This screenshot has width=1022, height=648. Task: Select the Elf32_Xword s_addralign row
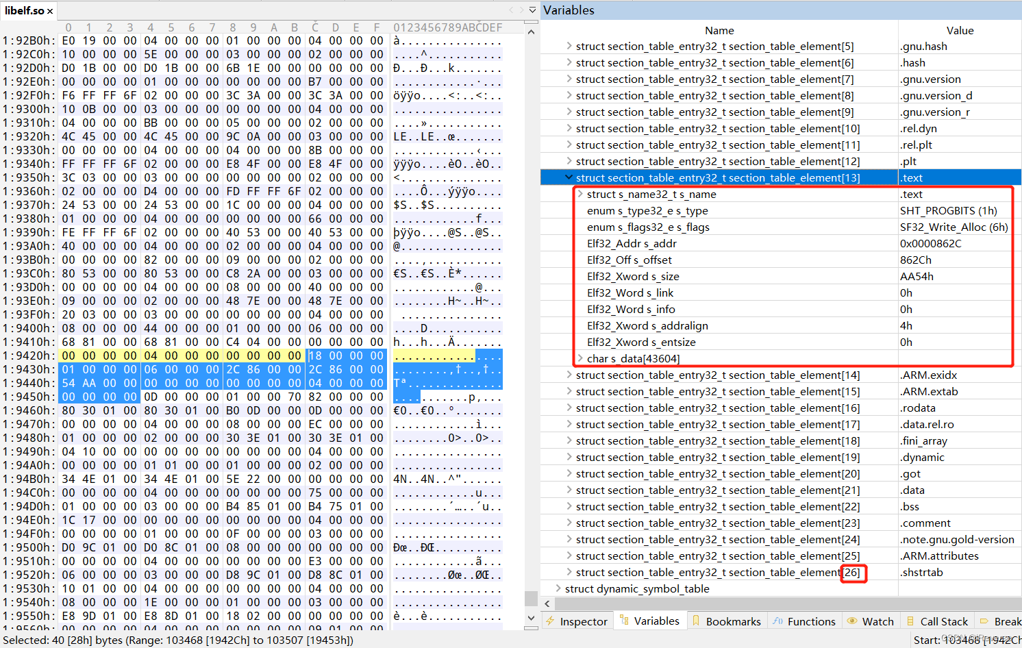pyautogui.click(x=781, y=325)
